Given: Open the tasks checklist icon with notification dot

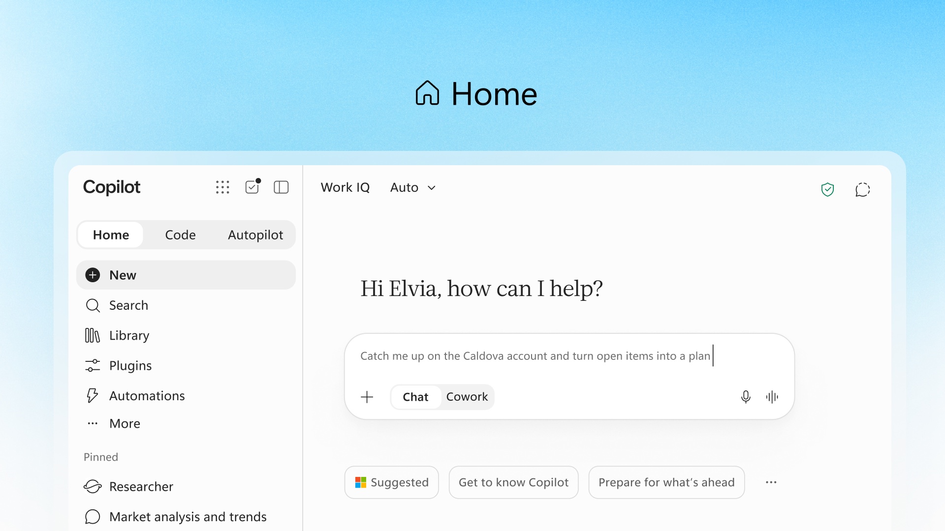Looking at the screenshot, I should [252, 187].
